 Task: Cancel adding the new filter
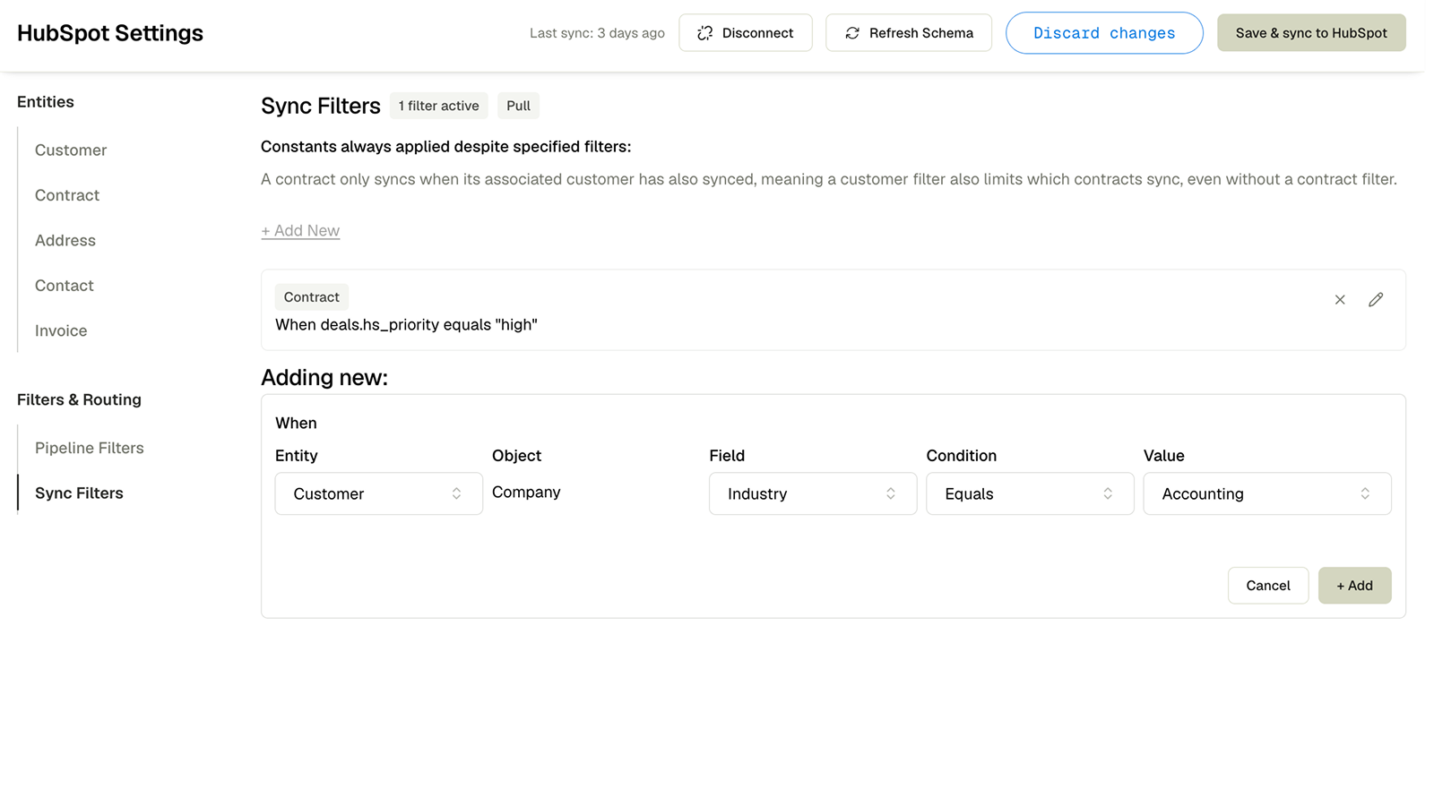tap(1268, 586)
